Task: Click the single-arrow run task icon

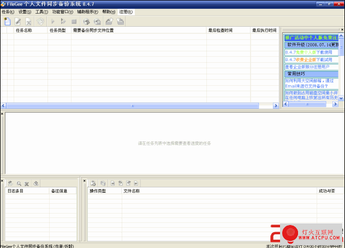Action: pos(52,21)
